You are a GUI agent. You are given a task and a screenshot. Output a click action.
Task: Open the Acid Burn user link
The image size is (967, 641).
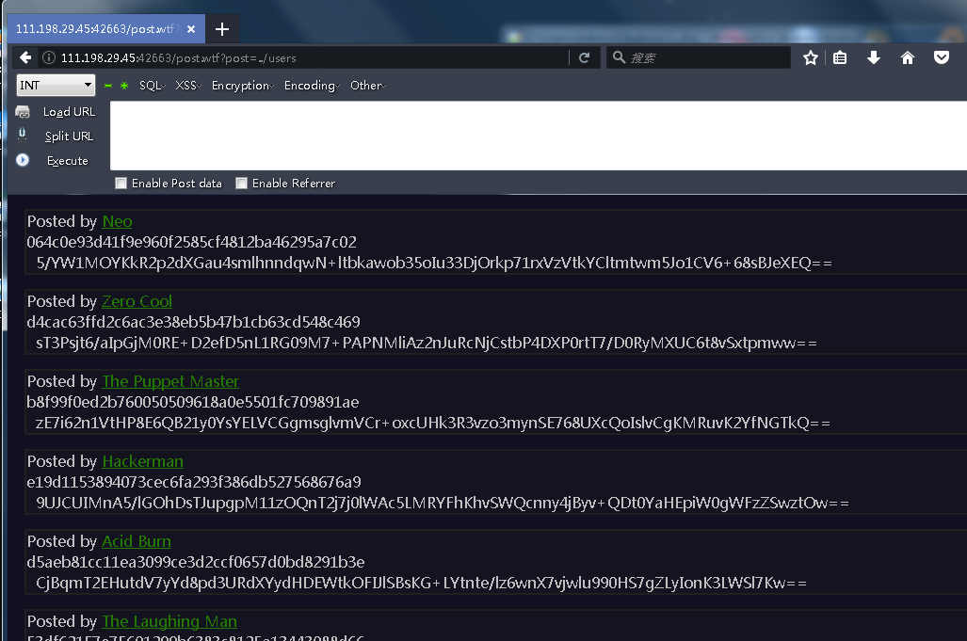pyautogui.click(x=137, y=541)
